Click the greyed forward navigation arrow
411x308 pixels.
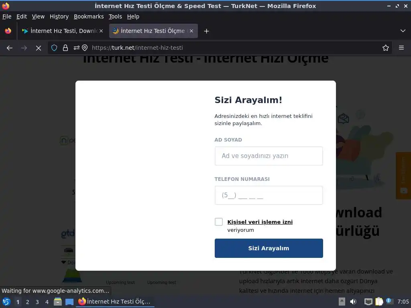tap(24, 48)
